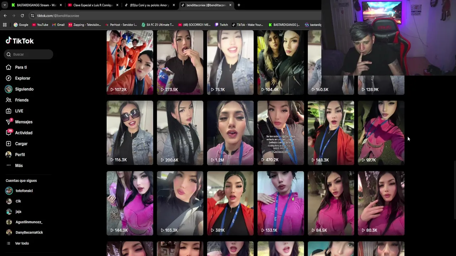This screenshot has width=456, height=256.
Task: Open Para ti feed
Action: point(16,67)
